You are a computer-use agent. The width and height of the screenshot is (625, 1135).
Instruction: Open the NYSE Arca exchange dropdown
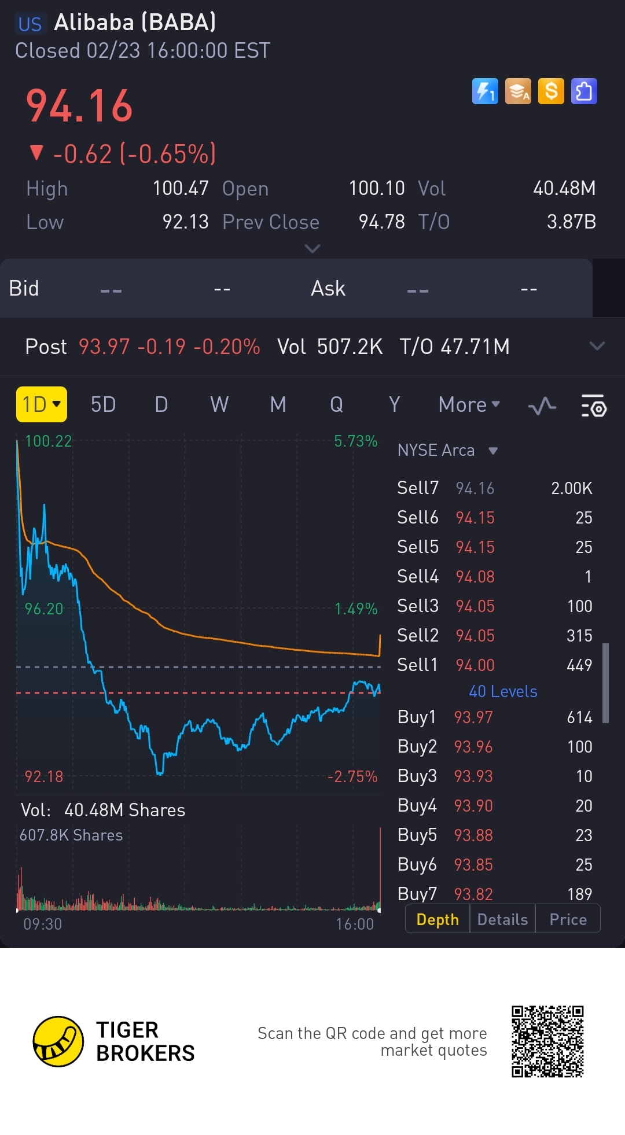point(447,450)
